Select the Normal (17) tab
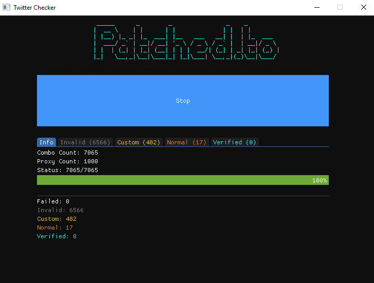Image resolution: width=374 pixels, height=283 pixels. pyautogui.click(x=187, y=142)
